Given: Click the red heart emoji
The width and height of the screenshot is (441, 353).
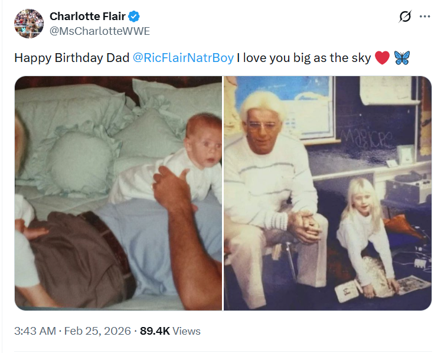Looking at the screenshot, I should click(x=383, y=58).
